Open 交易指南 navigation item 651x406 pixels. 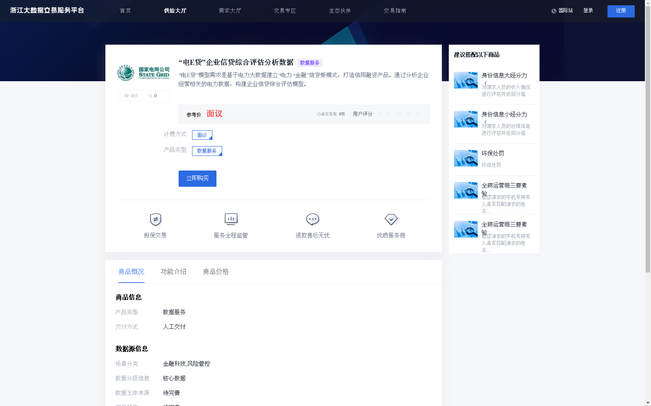click(395, 11)
